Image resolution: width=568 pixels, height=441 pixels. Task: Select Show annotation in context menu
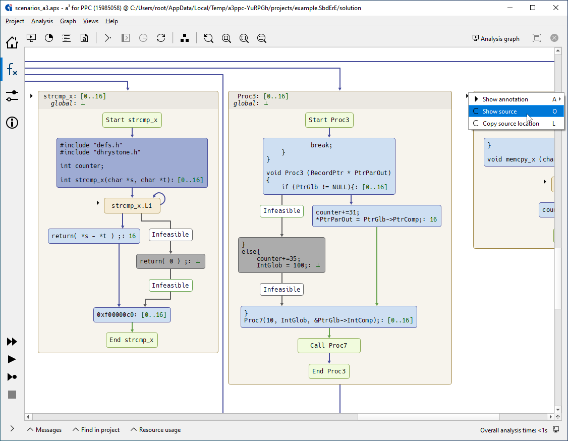pyautogui.click(x=516, y=99)
